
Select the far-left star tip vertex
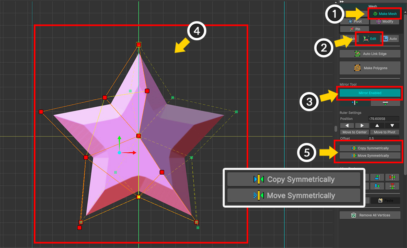tap(41, 112)
